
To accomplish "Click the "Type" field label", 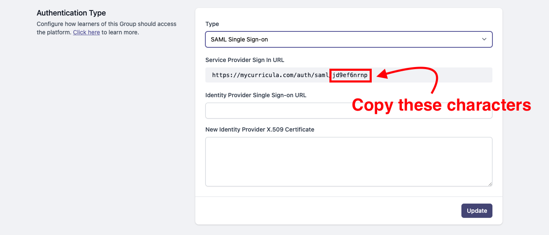I will pyautogui.click(x=212, y=24).
